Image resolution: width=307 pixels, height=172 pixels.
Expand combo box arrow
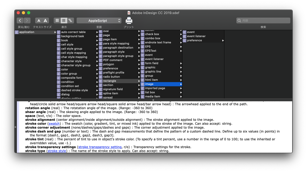click(x=181, y=38)
